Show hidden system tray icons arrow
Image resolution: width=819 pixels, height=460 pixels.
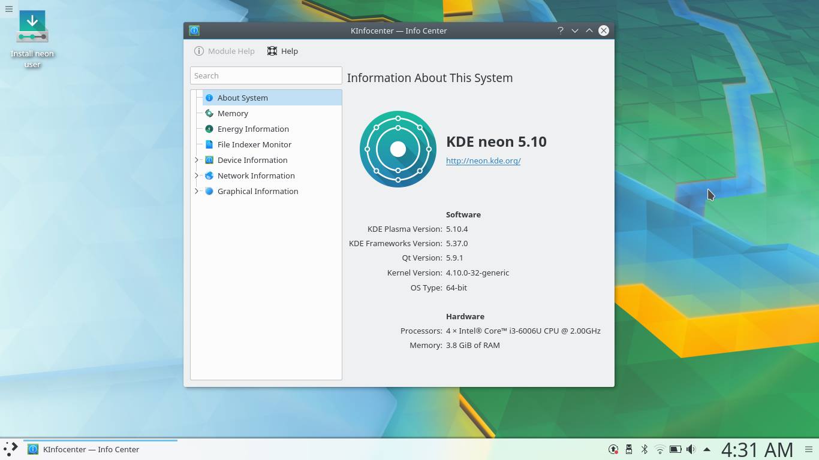707,449
